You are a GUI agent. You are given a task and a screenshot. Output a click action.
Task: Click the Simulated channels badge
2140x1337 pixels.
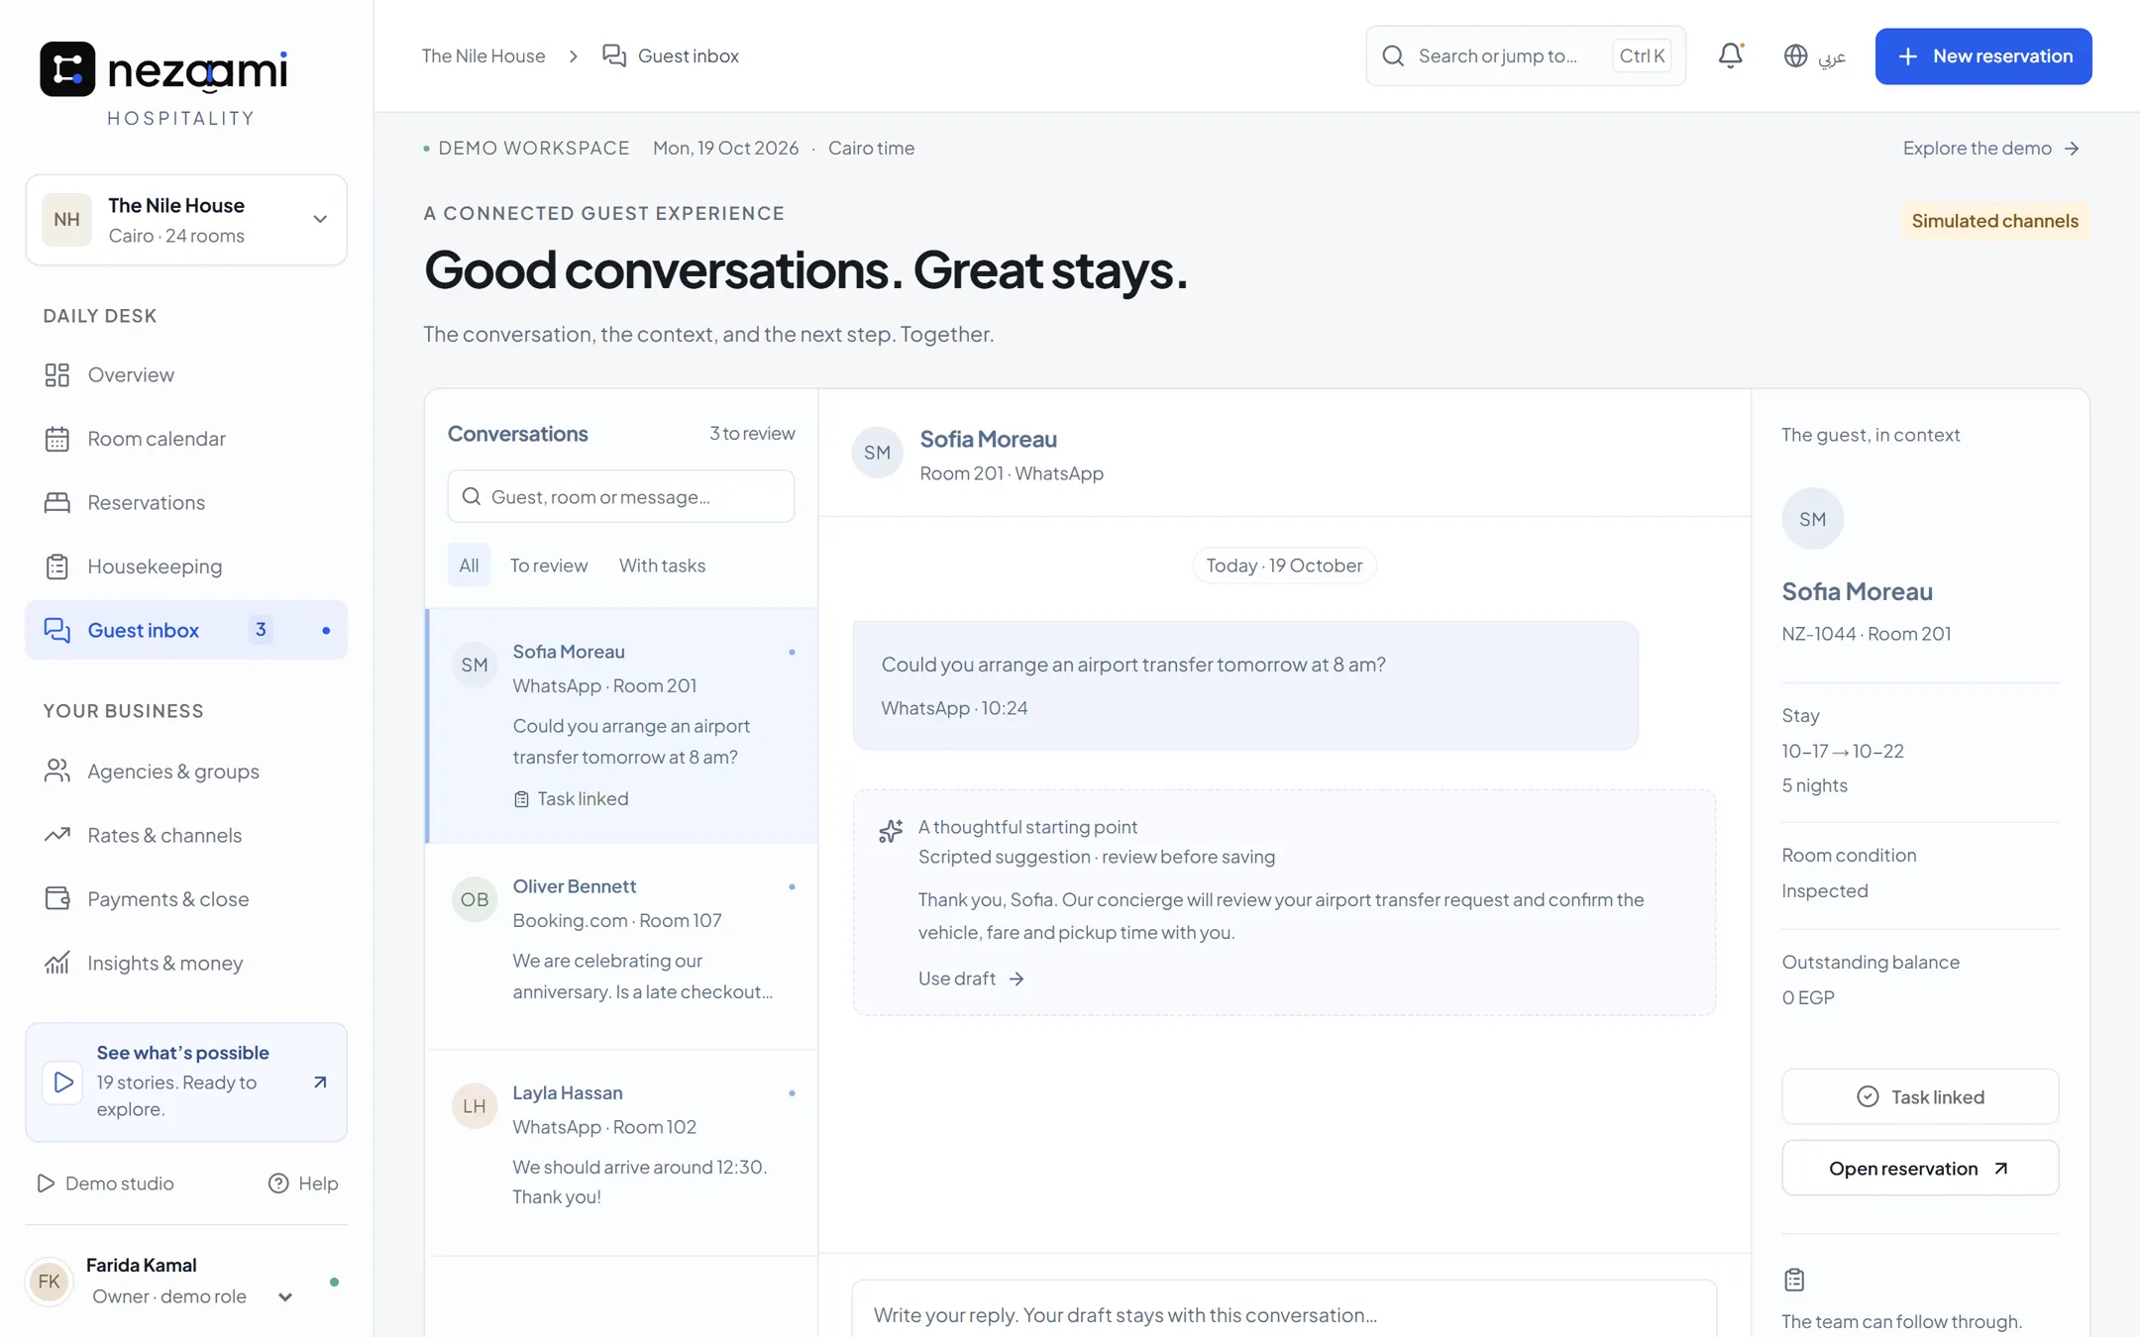[x=1994, y=221]
